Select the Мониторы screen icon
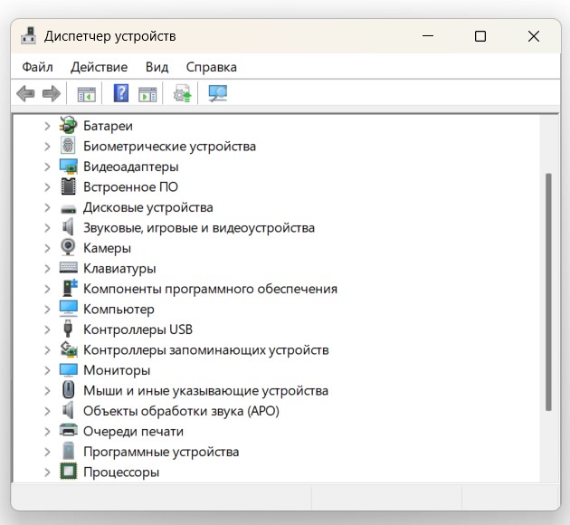Image resolution: width=570 pixels, height=525 pixels. 69,369
